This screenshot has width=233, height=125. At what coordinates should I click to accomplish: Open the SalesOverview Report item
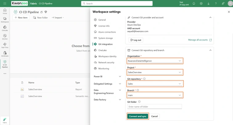[35, 89]
